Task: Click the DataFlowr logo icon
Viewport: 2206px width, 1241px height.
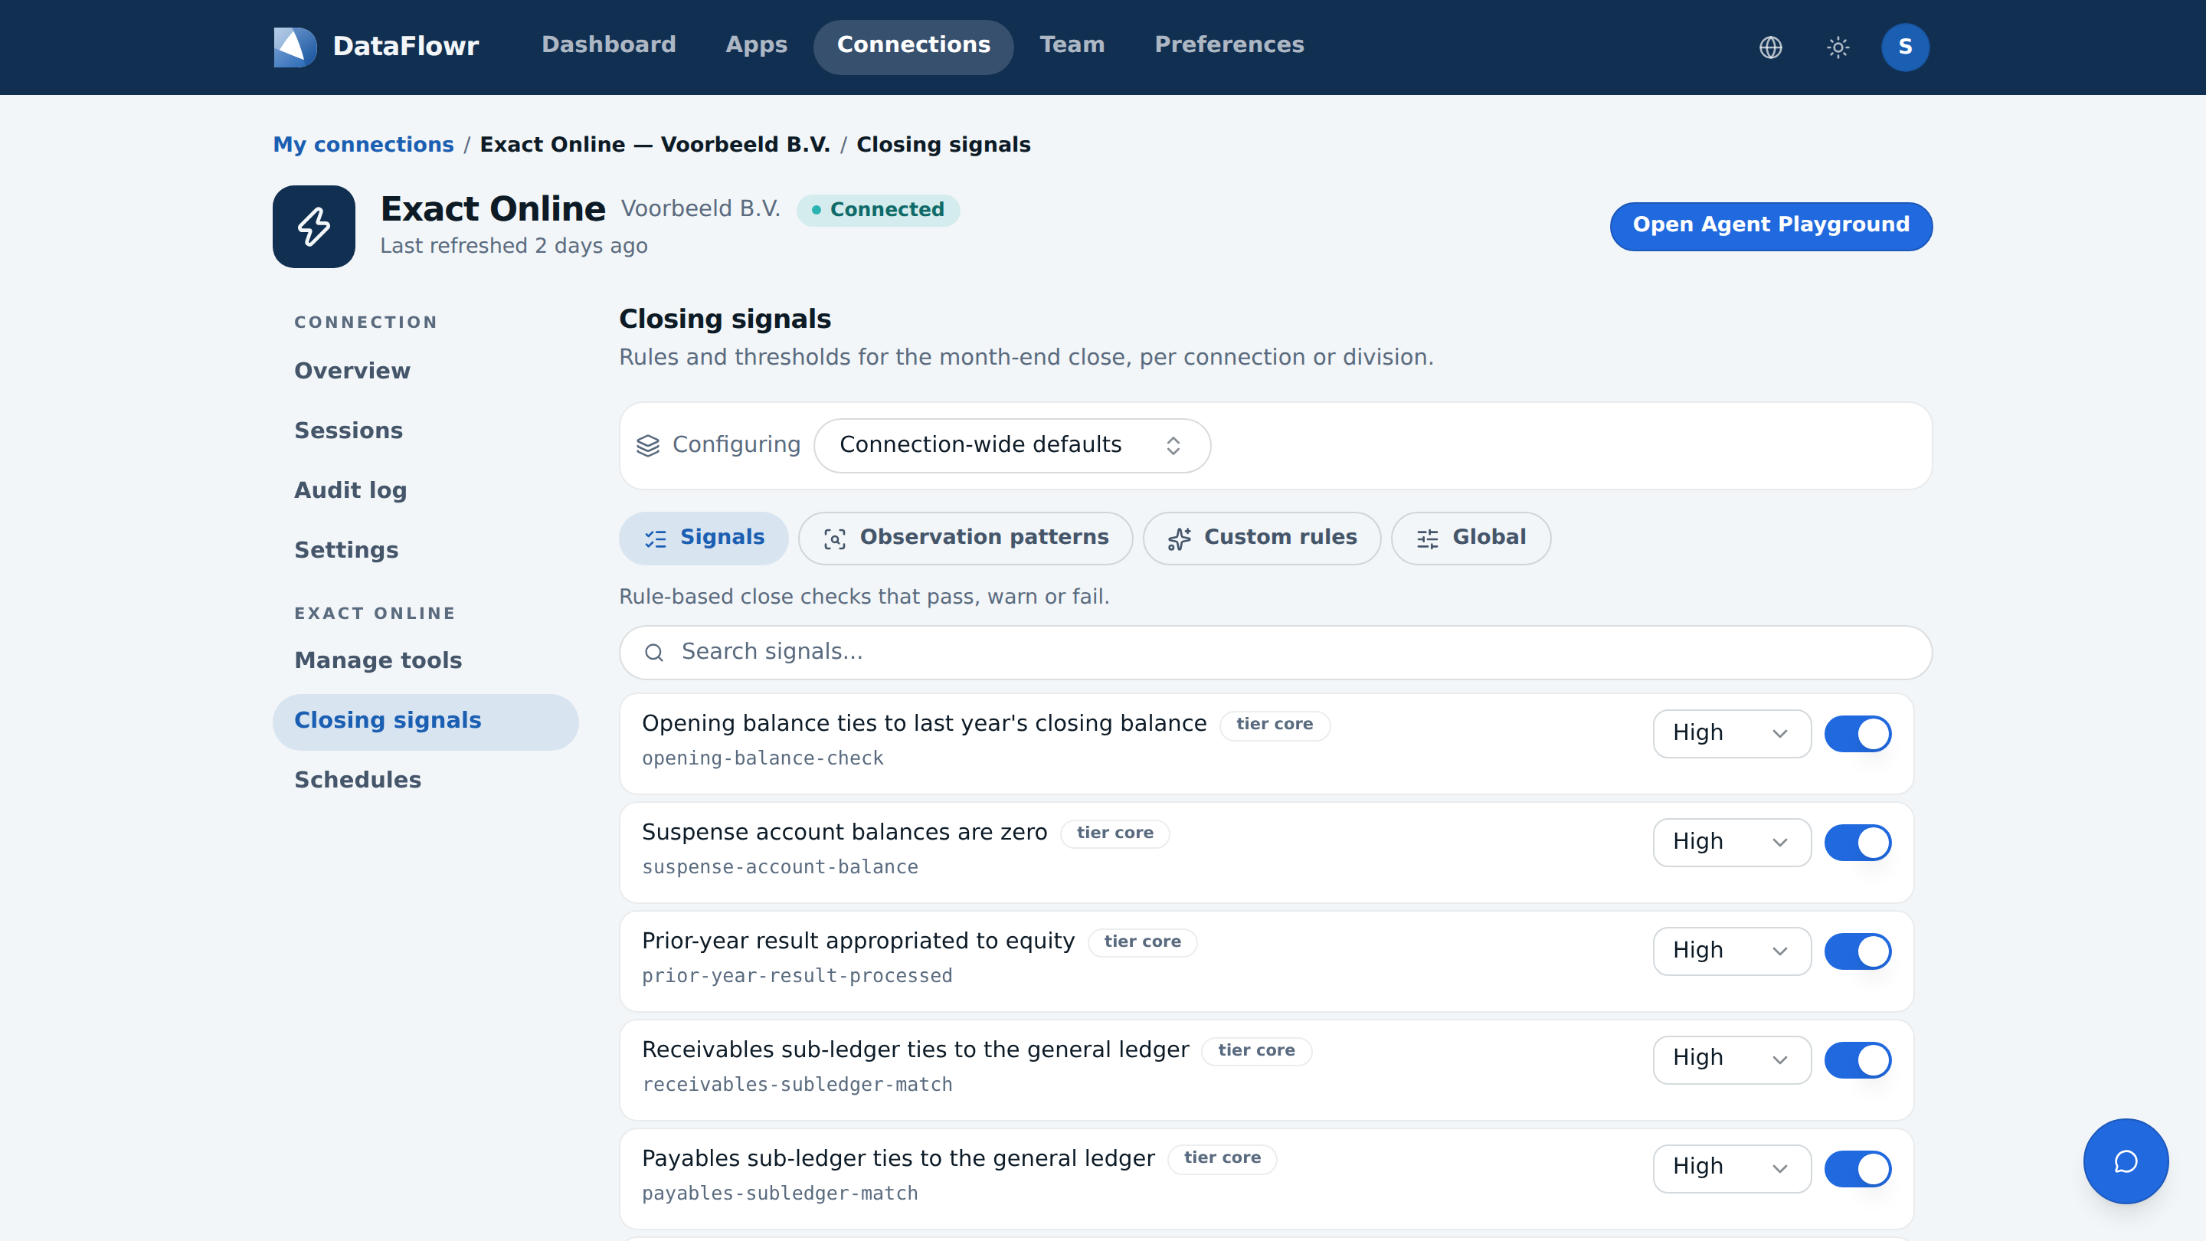Action: pyautogui.click(x=295, y=46)
